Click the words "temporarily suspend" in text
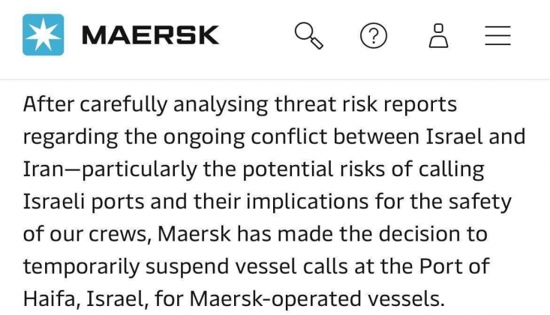 point(125,267)
